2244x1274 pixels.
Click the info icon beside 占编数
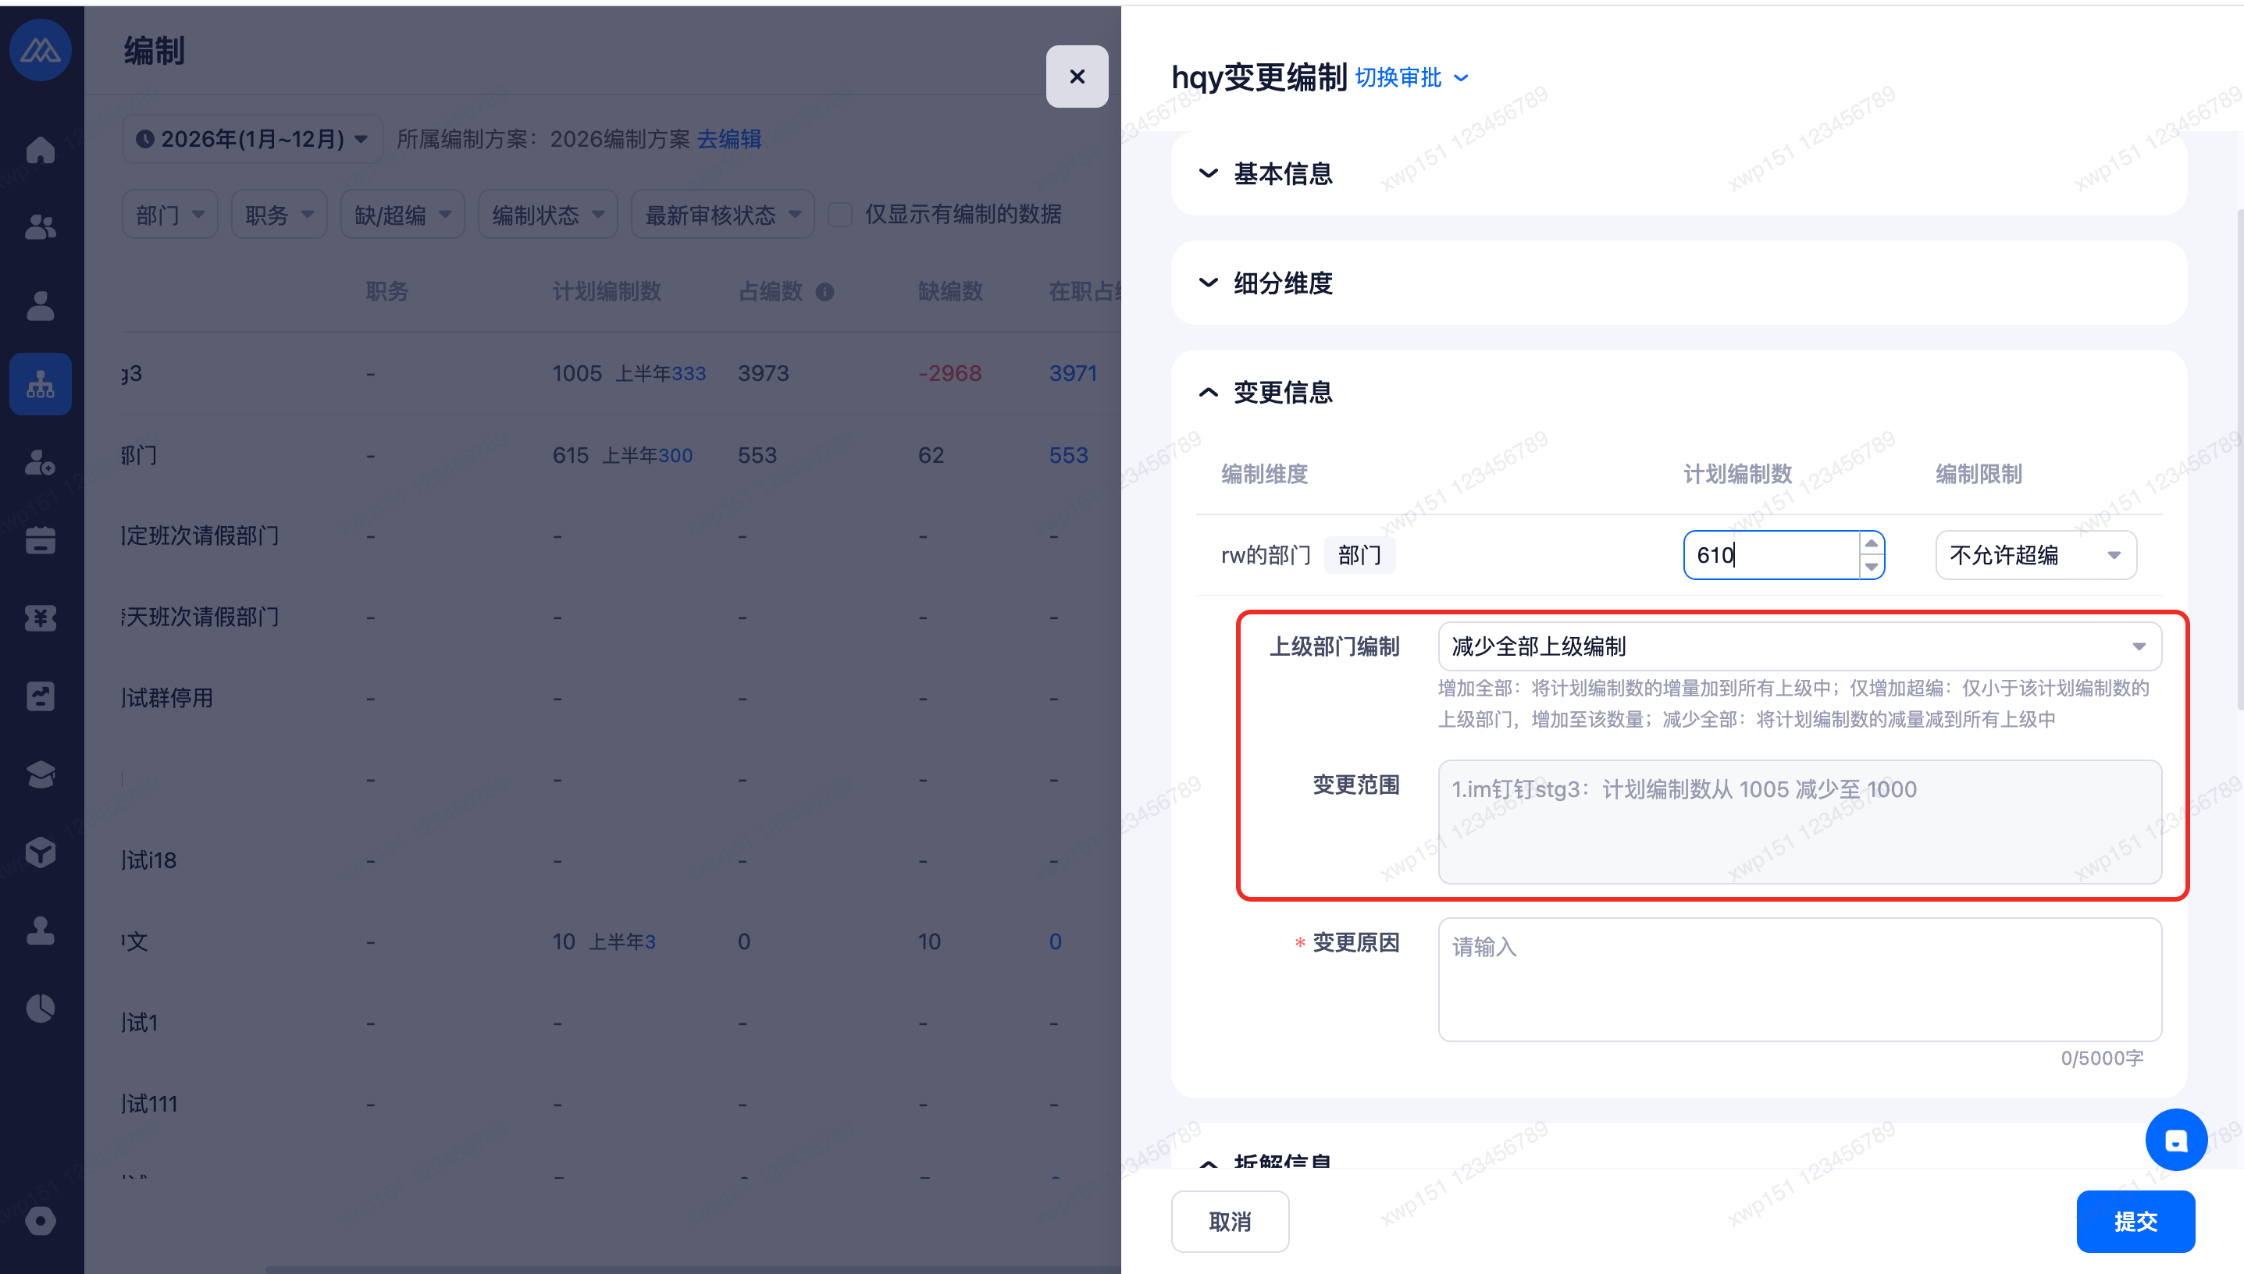(x=825, y=292)
